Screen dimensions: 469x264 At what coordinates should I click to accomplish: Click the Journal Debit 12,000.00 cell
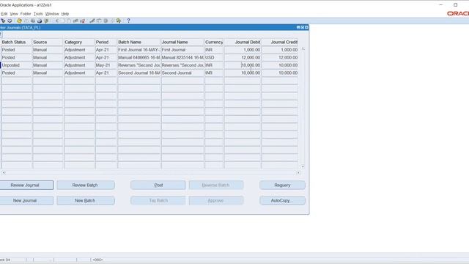(x=243, y=57)
